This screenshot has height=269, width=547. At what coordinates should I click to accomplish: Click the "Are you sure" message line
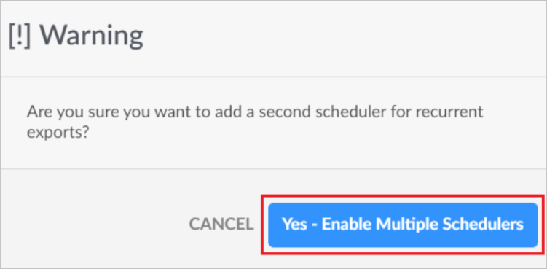click(255, 112)
